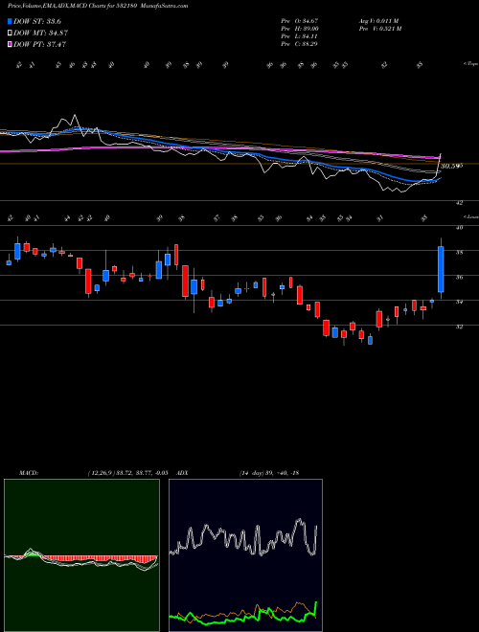Image resolution: width=479 pixels, height=632 pixels.
Task: Click the magenta DOW PT legend swatch
Action: tap(10, 44)
